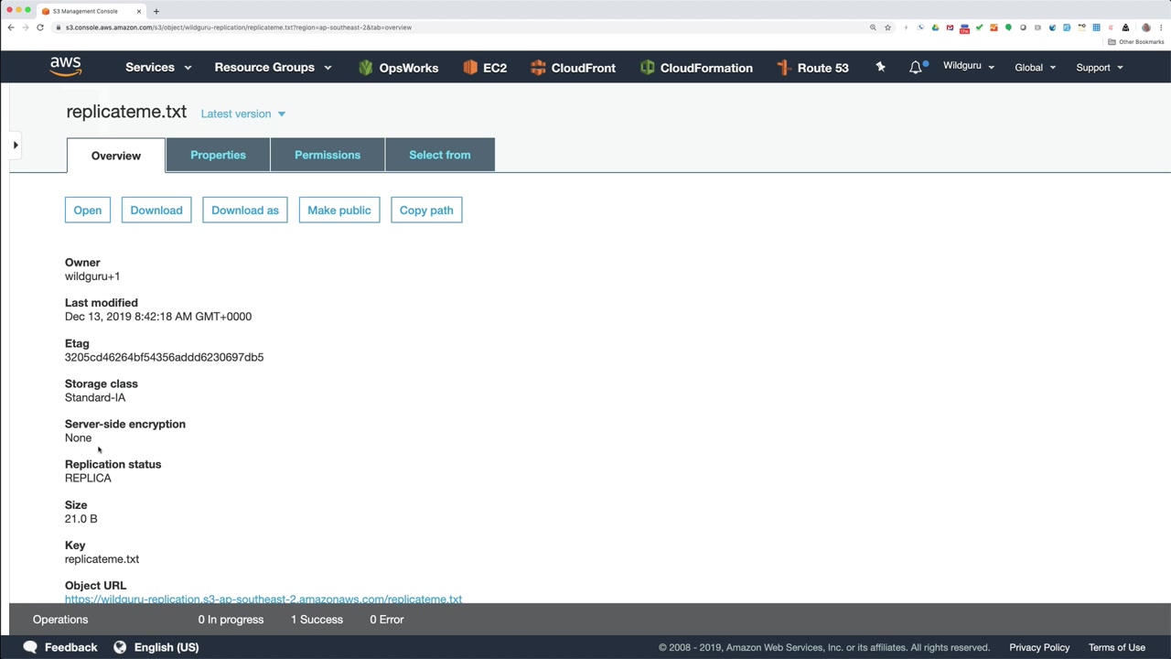Image resolution: width=1171 pixels, height=659 pixels.
Task: Expand the Resource Groups menu
Action: pyautogui.click(x=273, y=68)
